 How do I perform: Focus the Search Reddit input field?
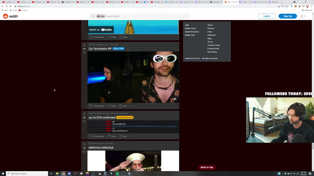point(147,16)
